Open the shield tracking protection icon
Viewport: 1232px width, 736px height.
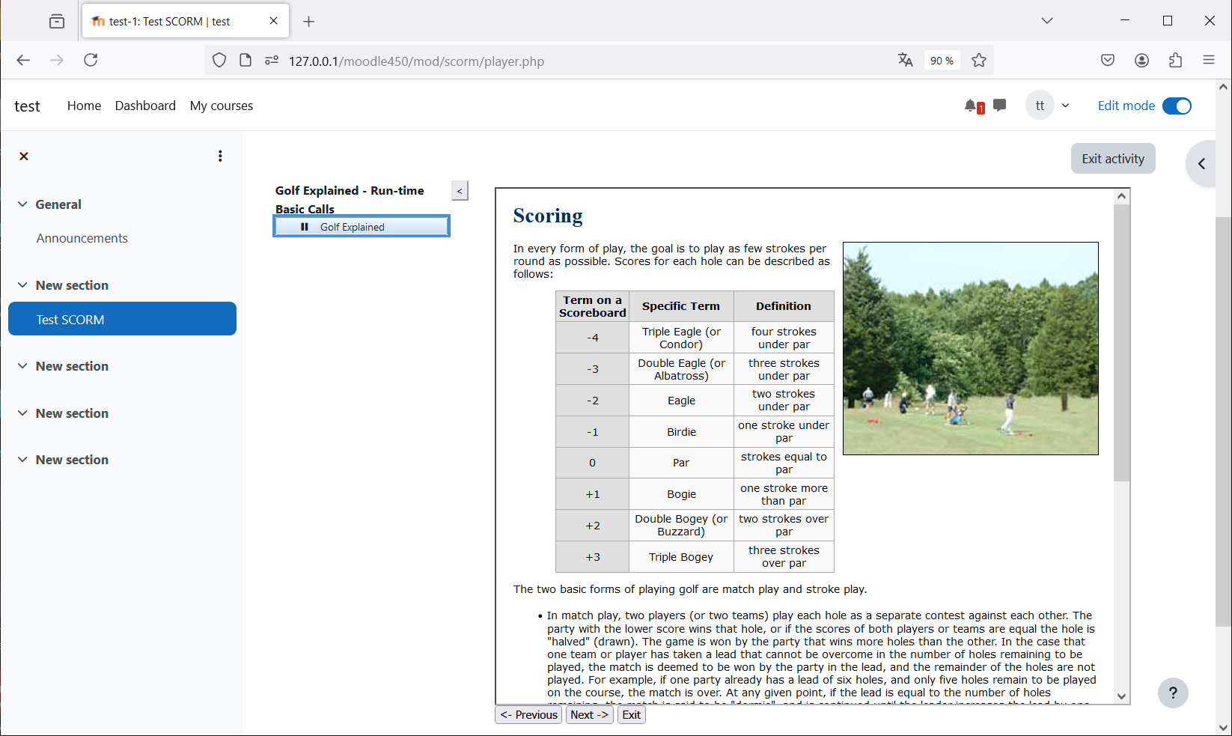(x=219, y=61)
